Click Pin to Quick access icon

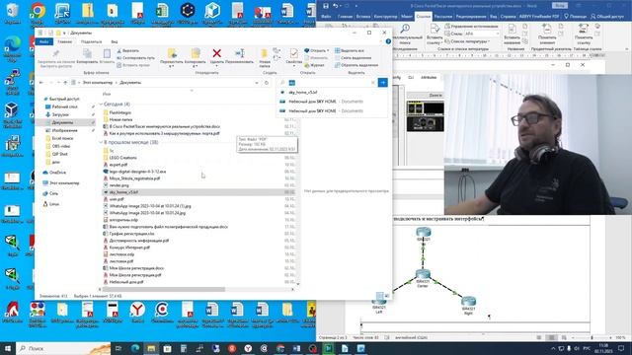[56, 53]
